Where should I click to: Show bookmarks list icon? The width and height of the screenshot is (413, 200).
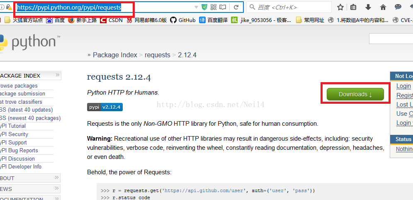click(353, 7)
